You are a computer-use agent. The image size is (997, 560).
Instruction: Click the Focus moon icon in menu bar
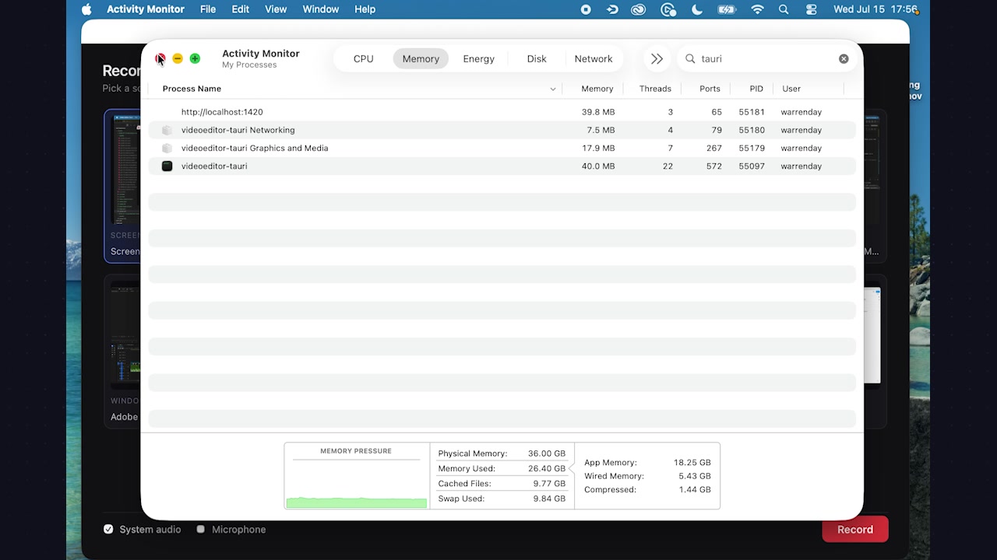tap(697, 9)
